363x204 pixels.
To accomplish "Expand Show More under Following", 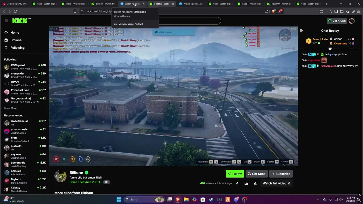I will pos(10,108).
